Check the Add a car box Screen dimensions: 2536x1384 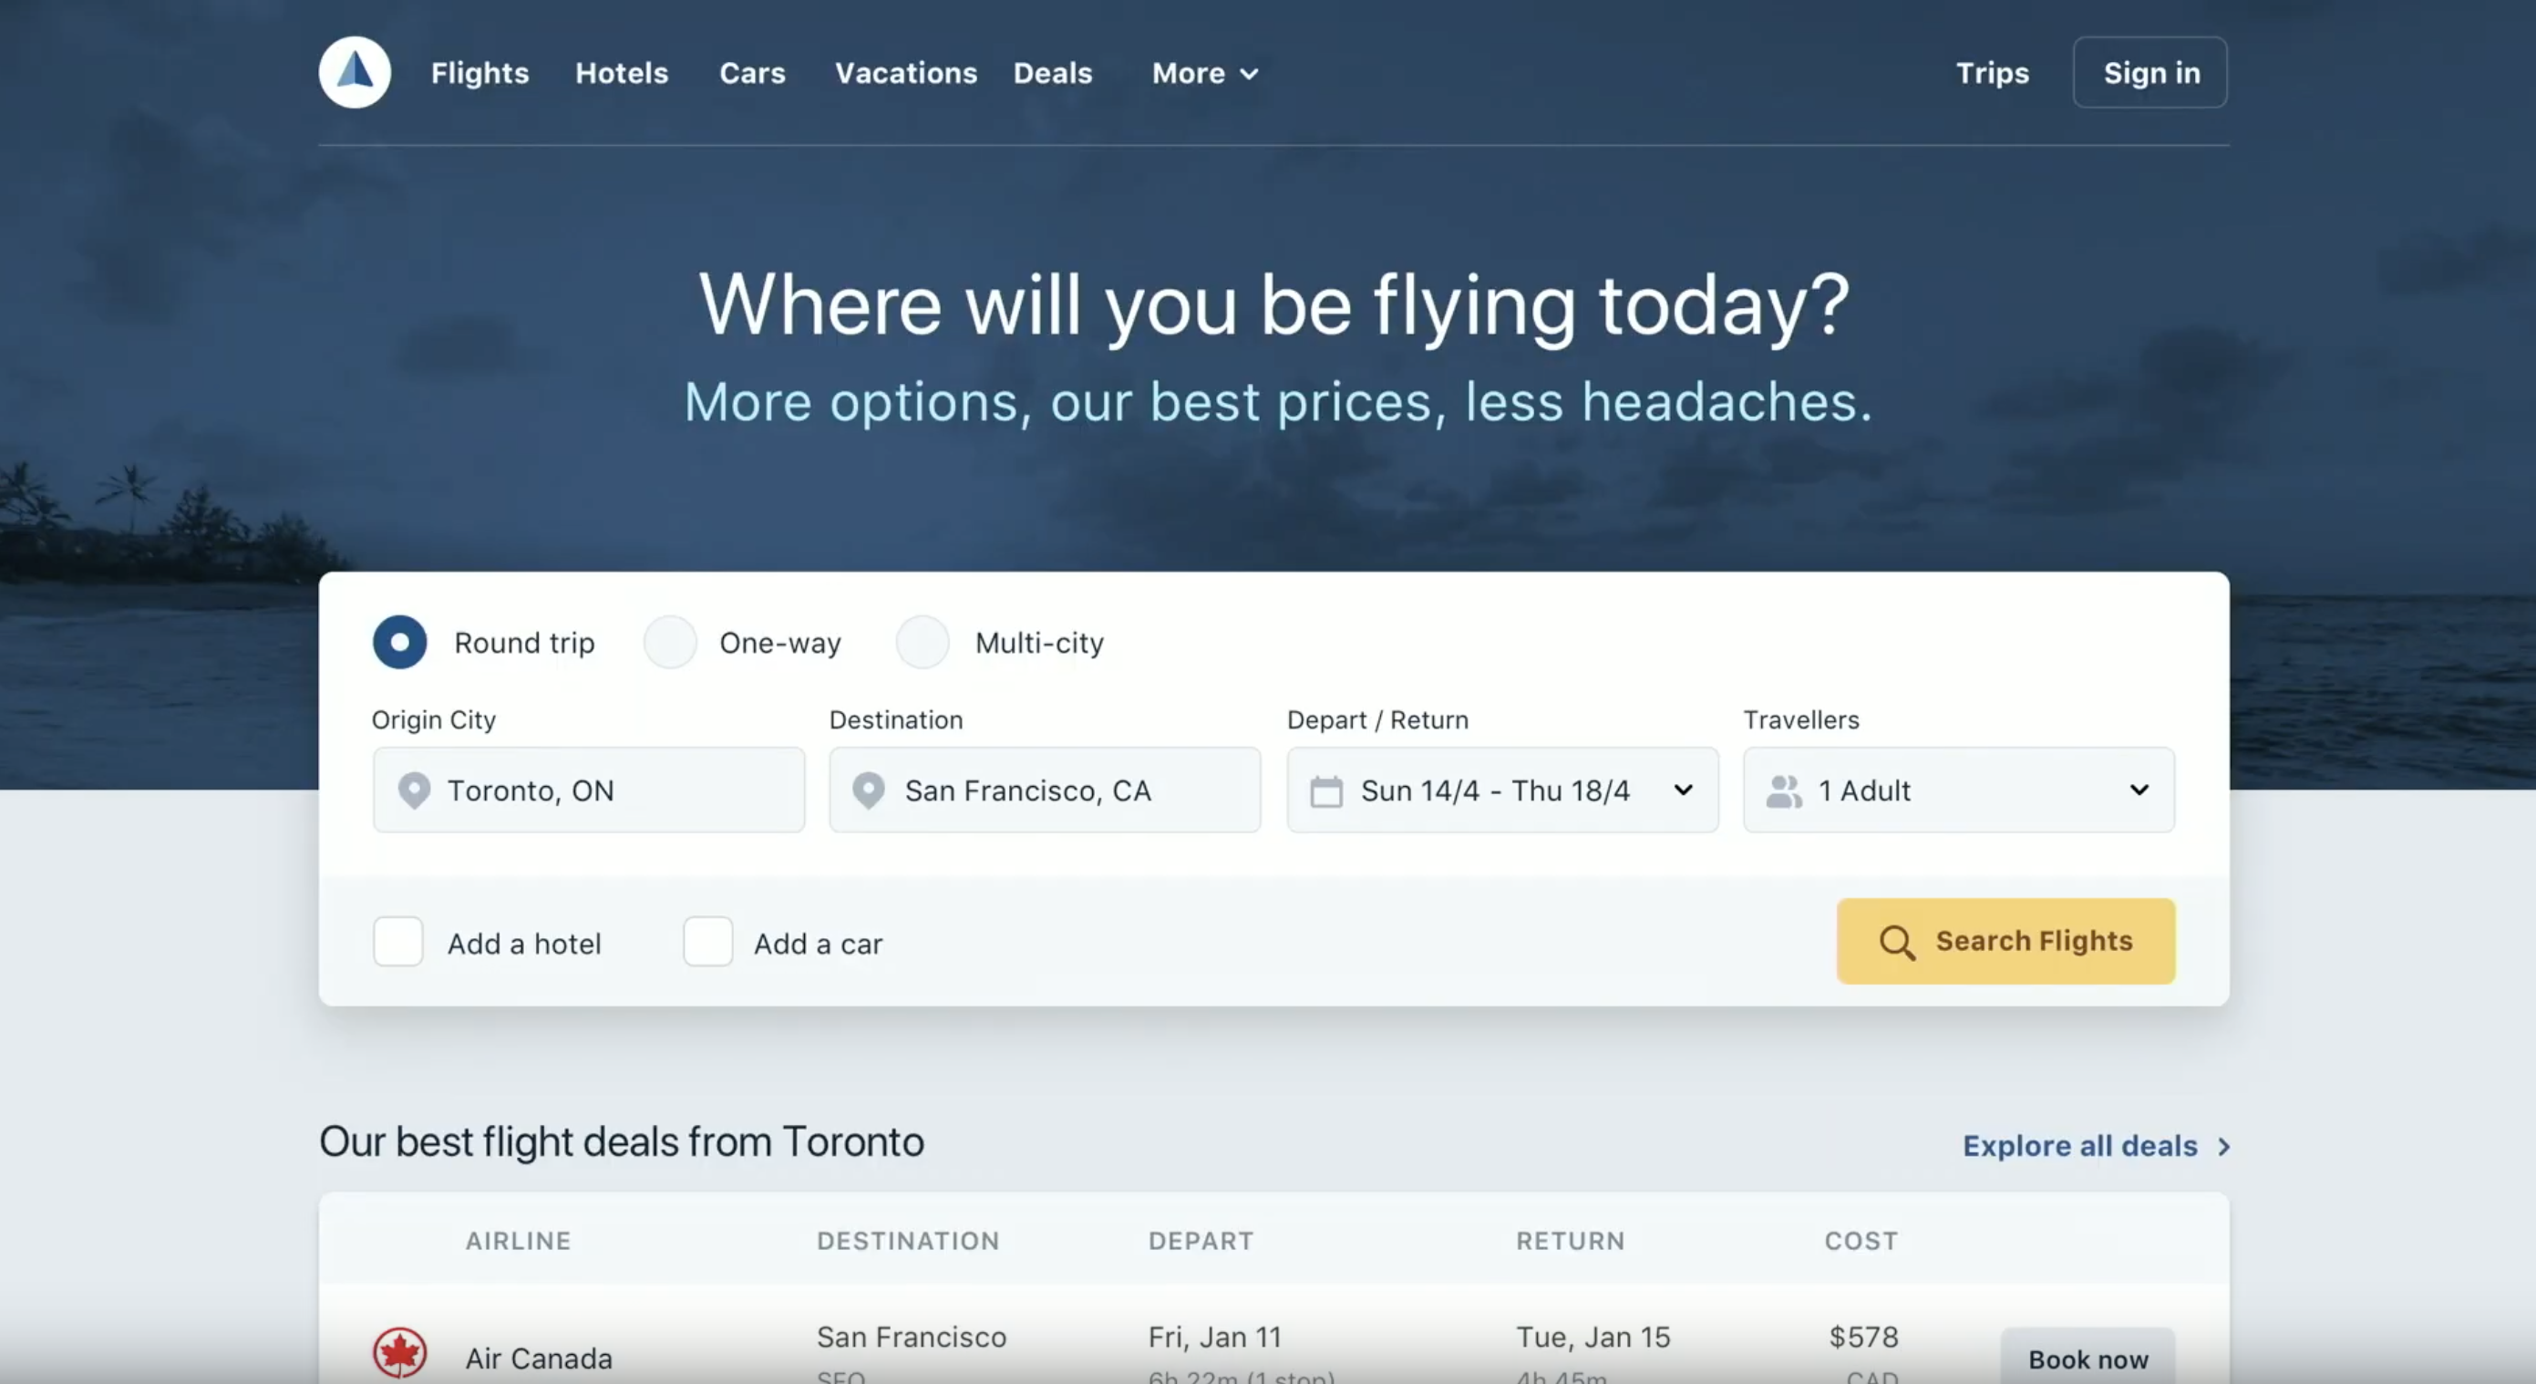tap(707, 942)
